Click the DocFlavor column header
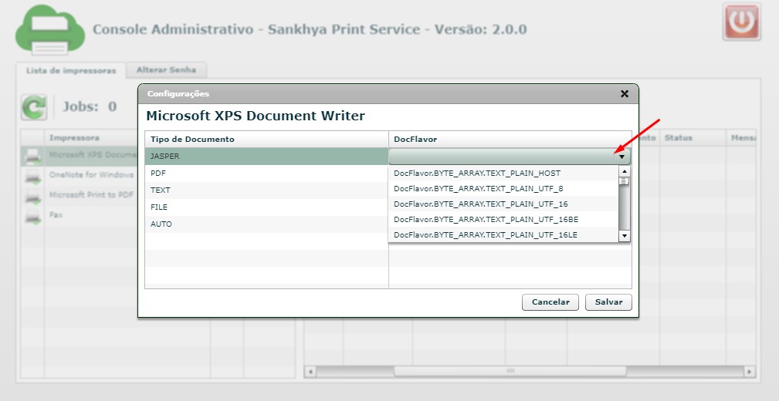779x401 pixels. tap(510, 140)
